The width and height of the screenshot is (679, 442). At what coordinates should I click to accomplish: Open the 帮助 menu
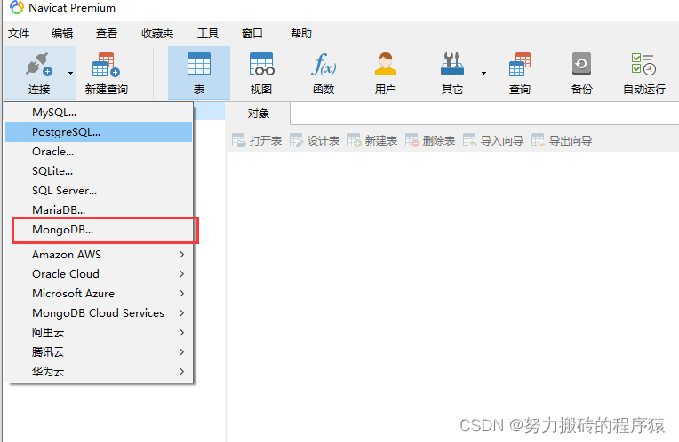(x=301, y=34)
